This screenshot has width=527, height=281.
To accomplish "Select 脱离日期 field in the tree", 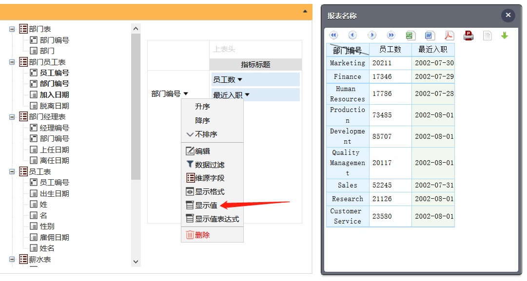I will (x=54, y=106).
